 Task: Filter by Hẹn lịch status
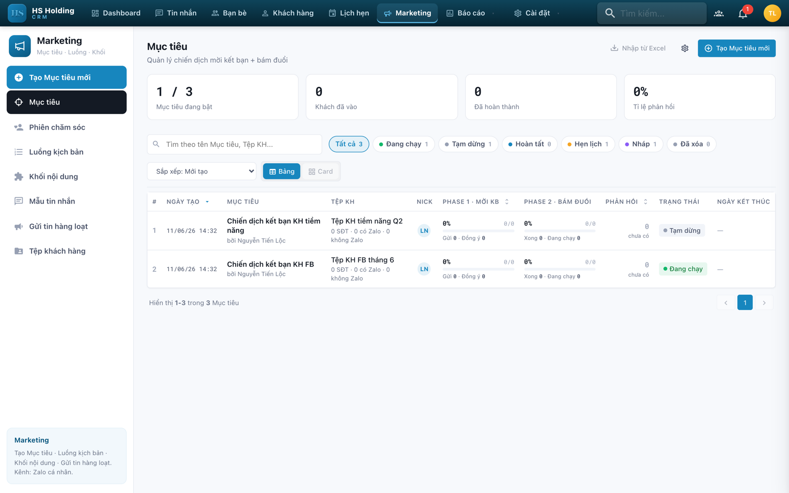pyautogui.click(x=588, y=144)
